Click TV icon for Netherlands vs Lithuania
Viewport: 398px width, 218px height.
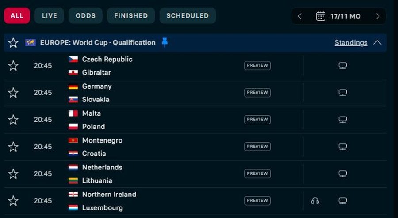coord(342,174)
